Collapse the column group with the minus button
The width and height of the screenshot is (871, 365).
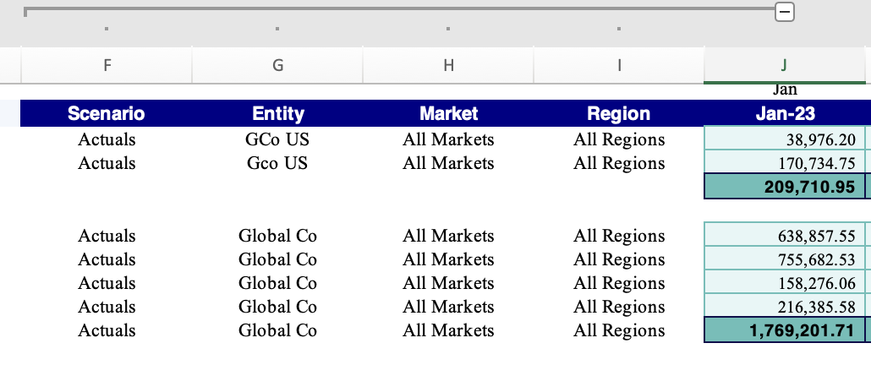785,12
